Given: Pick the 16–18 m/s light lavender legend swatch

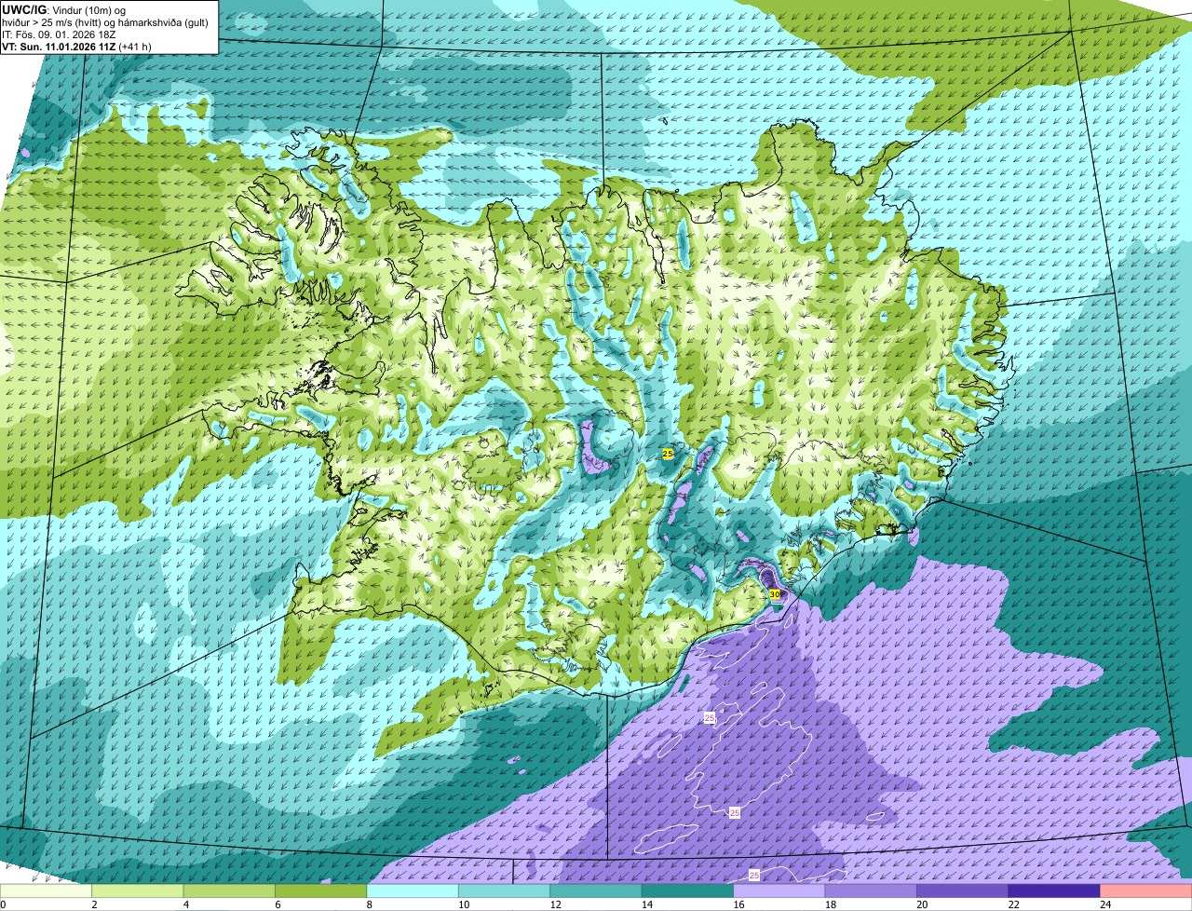Looking at the screenshot, I should pyautogui.click(x=779, y=891).
